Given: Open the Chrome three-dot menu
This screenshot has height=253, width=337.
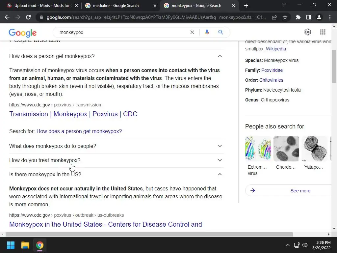Looking at the screenshot, I should (x=330, y=17).
